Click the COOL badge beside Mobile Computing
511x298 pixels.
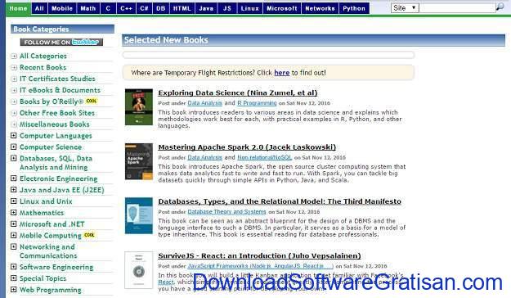[x=89, y=235]
